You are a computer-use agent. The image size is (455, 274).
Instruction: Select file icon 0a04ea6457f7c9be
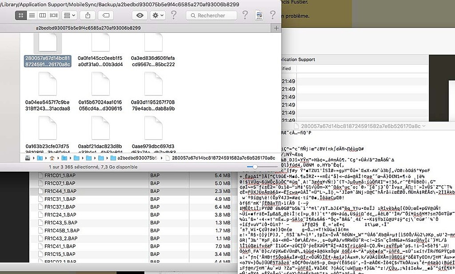(x=48, y=84)
